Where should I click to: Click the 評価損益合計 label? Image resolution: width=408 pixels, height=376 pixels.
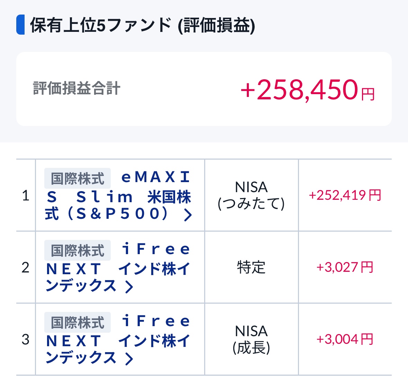(76, 89)
